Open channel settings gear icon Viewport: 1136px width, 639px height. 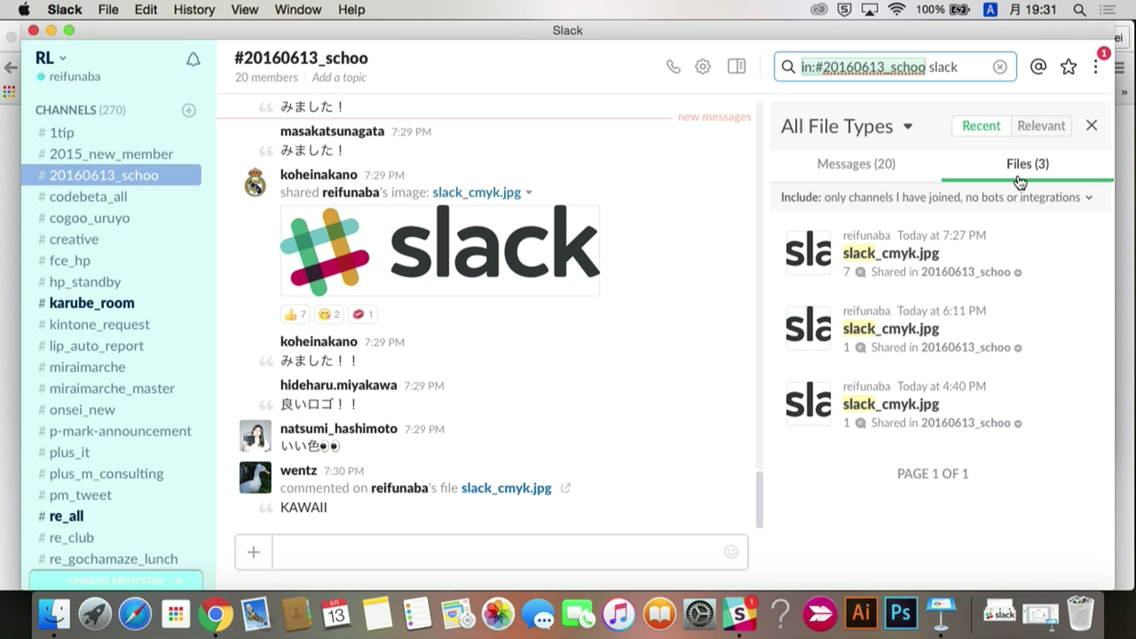point(703,67)
